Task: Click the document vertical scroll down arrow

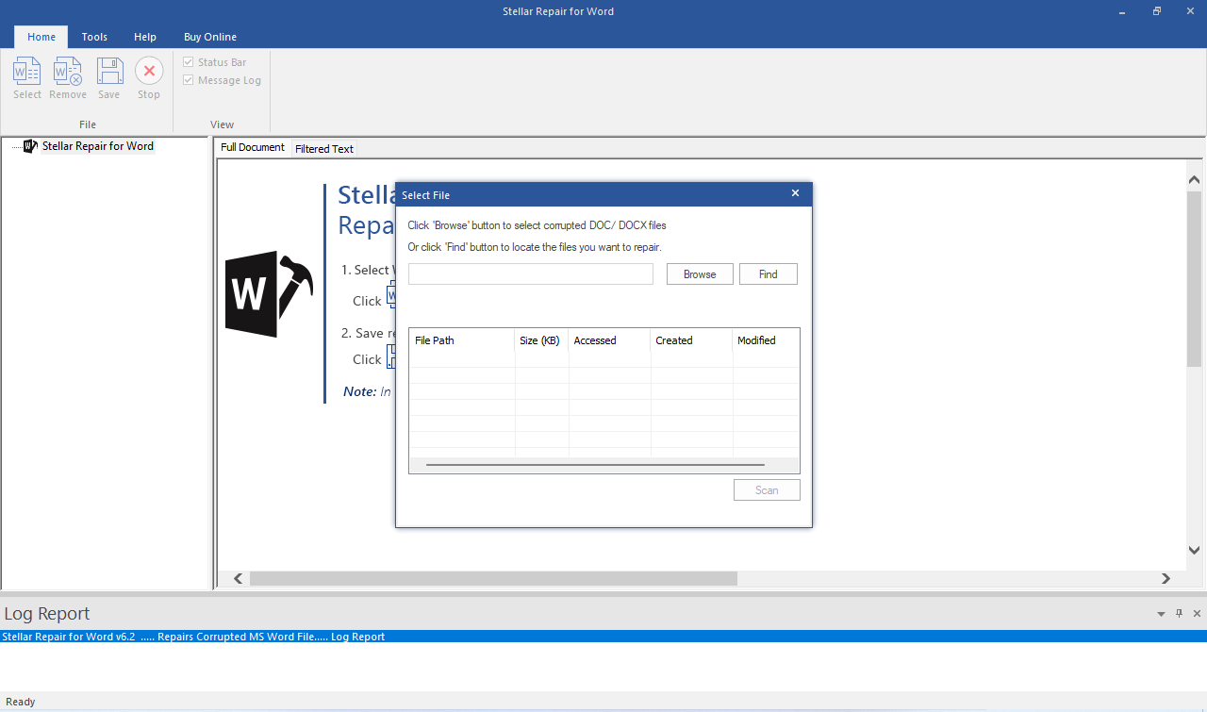Action: (1195, 550)
